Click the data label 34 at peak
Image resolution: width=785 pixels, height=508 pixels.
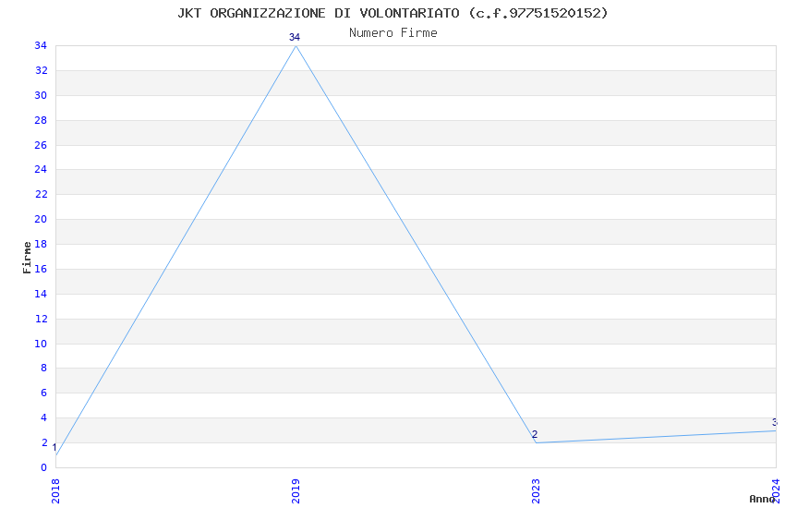(x=295, y=37)
